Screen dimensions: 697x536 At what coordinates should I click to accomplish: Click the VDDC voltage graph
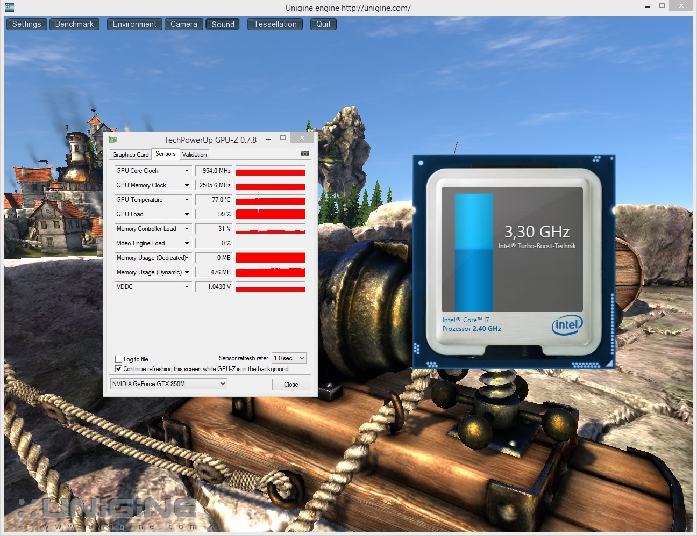pos(271,287)
